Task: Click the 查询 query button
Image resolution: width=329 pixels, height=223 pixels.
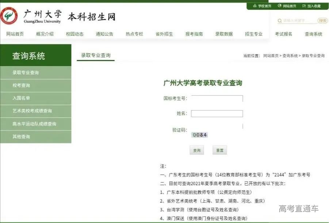Action: point(197,150)
